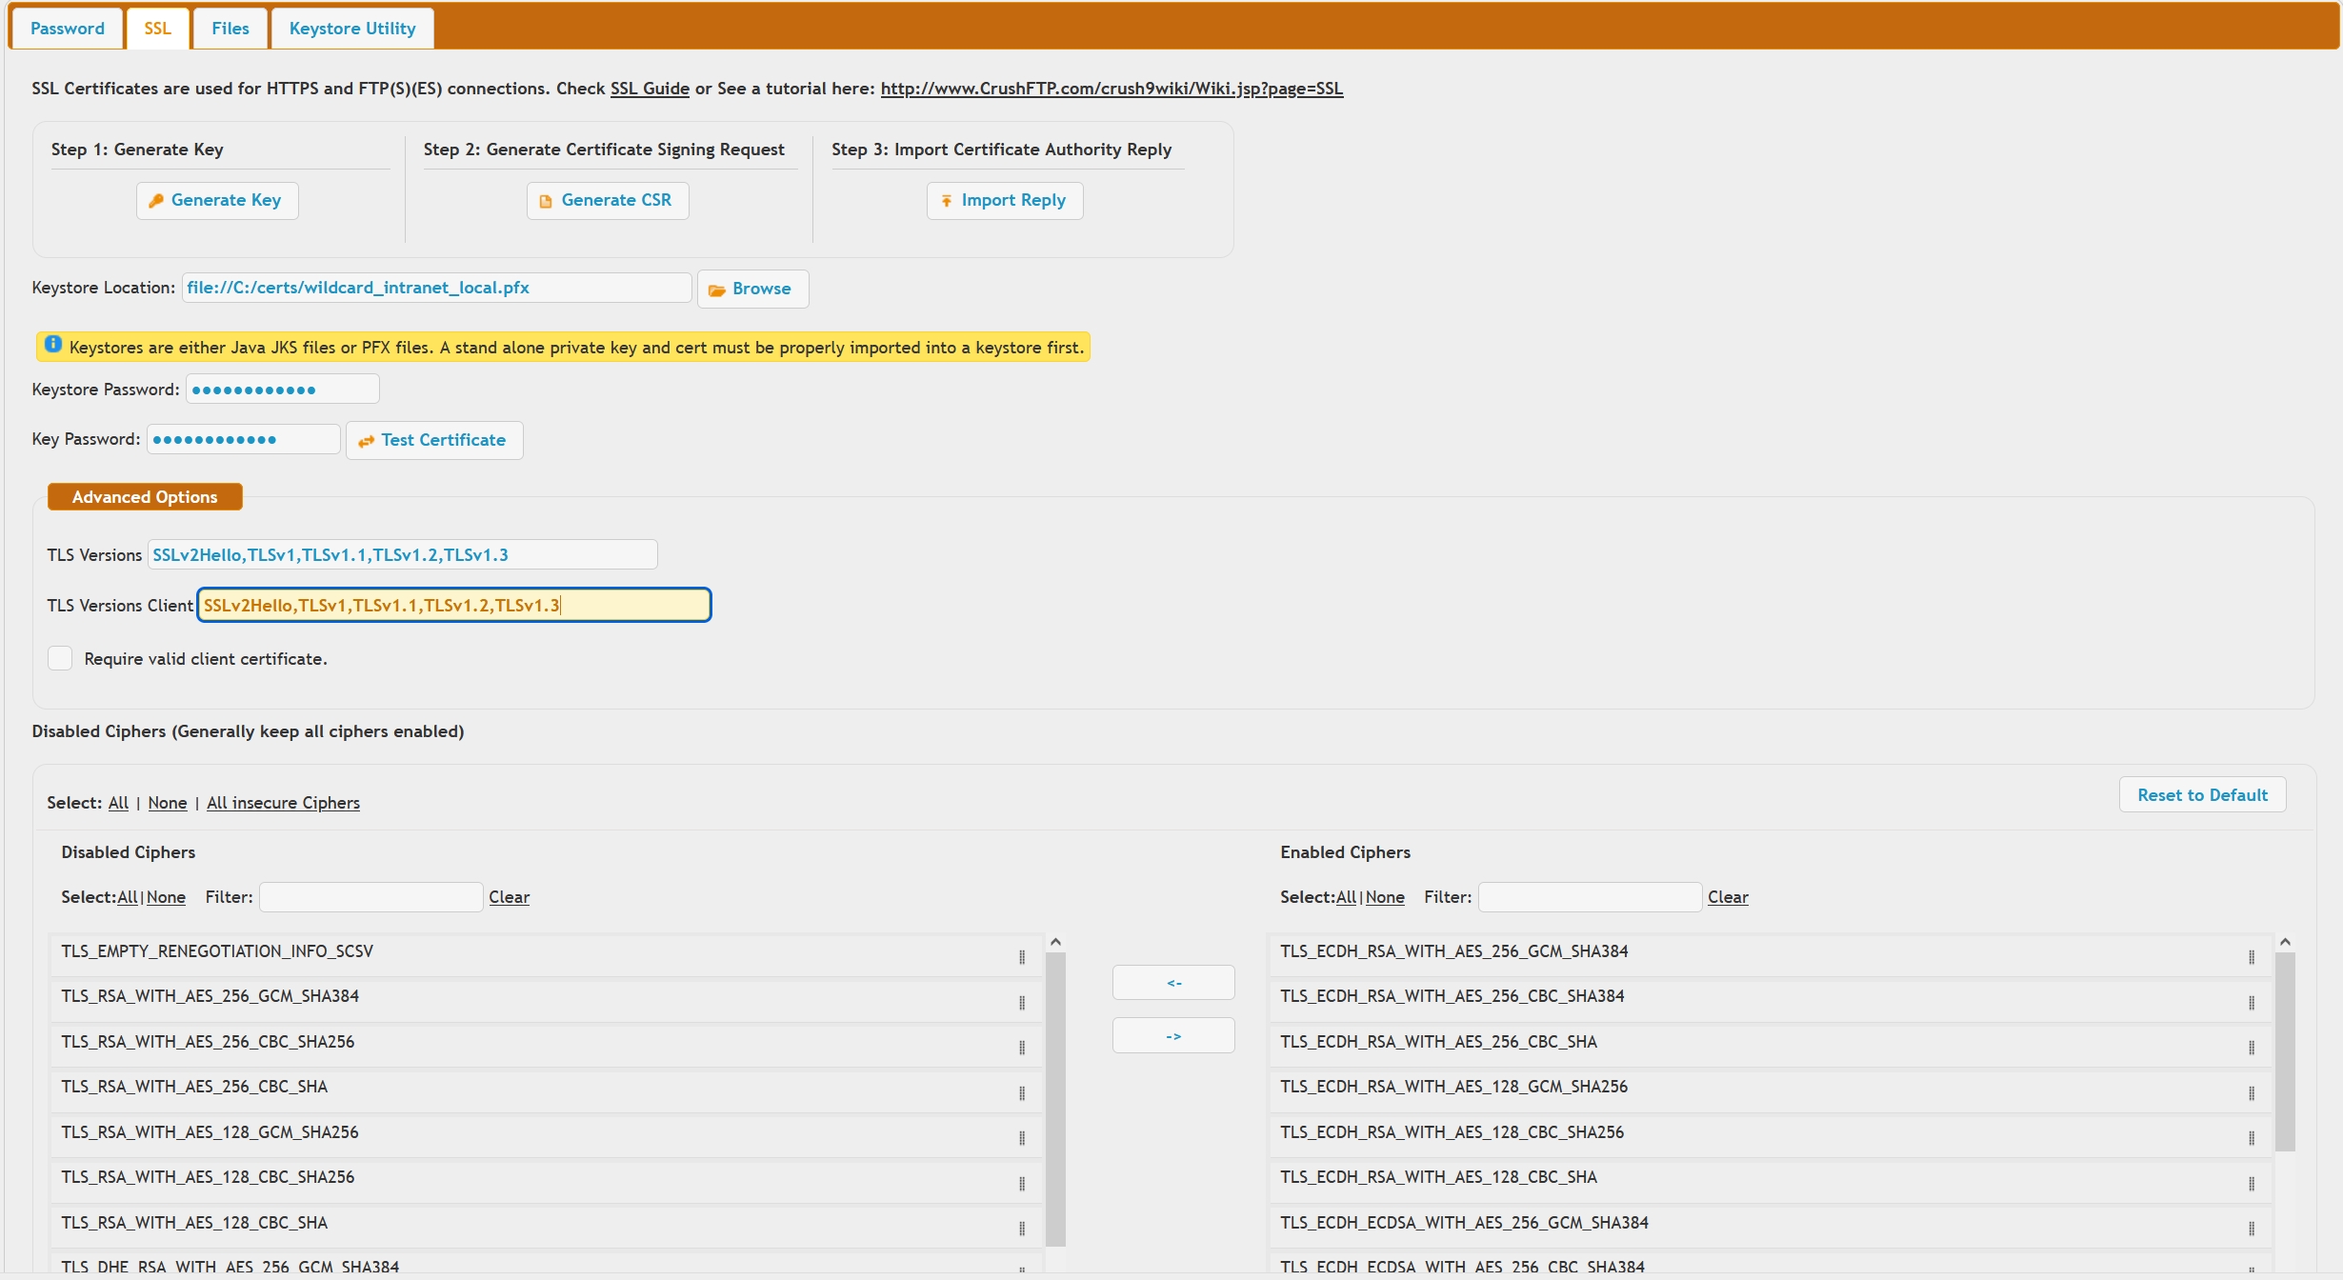The width and height of the screenshot is (2343, 1280).
Task: Click the upload icon on Import Reply
Action: tap(947, 201)
